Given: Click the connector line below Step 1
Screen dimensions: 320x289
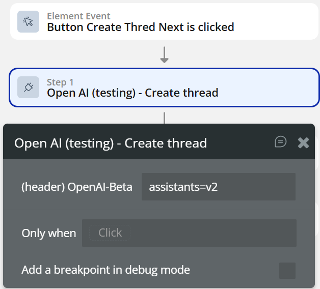Looking at the screenshot, I should coord(164,118).
